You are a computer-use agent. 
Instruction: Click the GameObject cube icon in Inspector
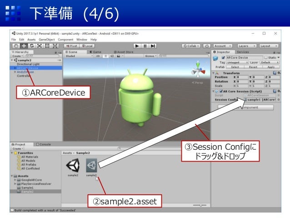coord(215,59)
